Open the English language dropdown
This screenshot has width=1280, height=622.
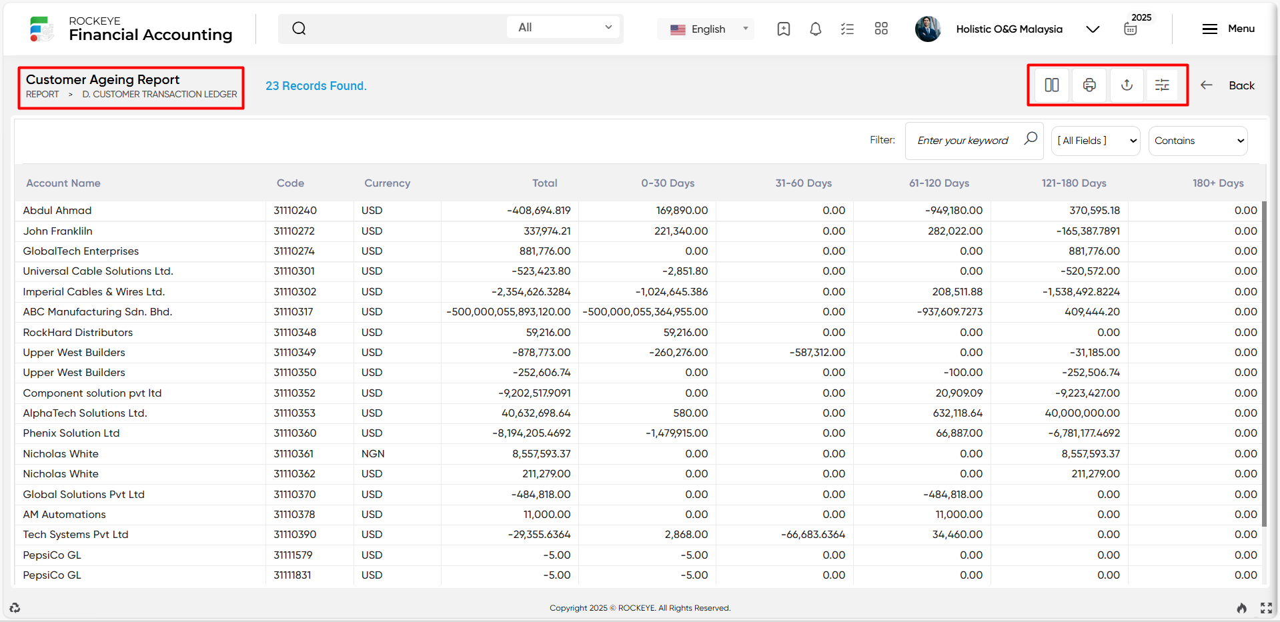coord(706,29)
